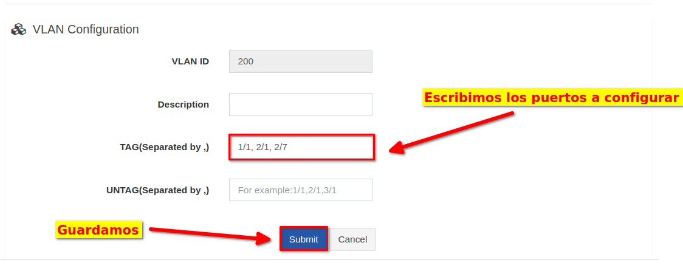Click the UNTAG(Separated by ,) label

tap(157, 190)
